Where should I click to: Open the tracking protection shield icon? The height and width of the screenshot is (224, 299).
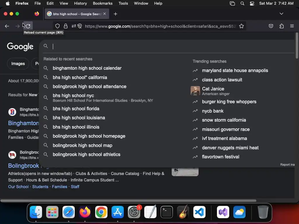58,26
